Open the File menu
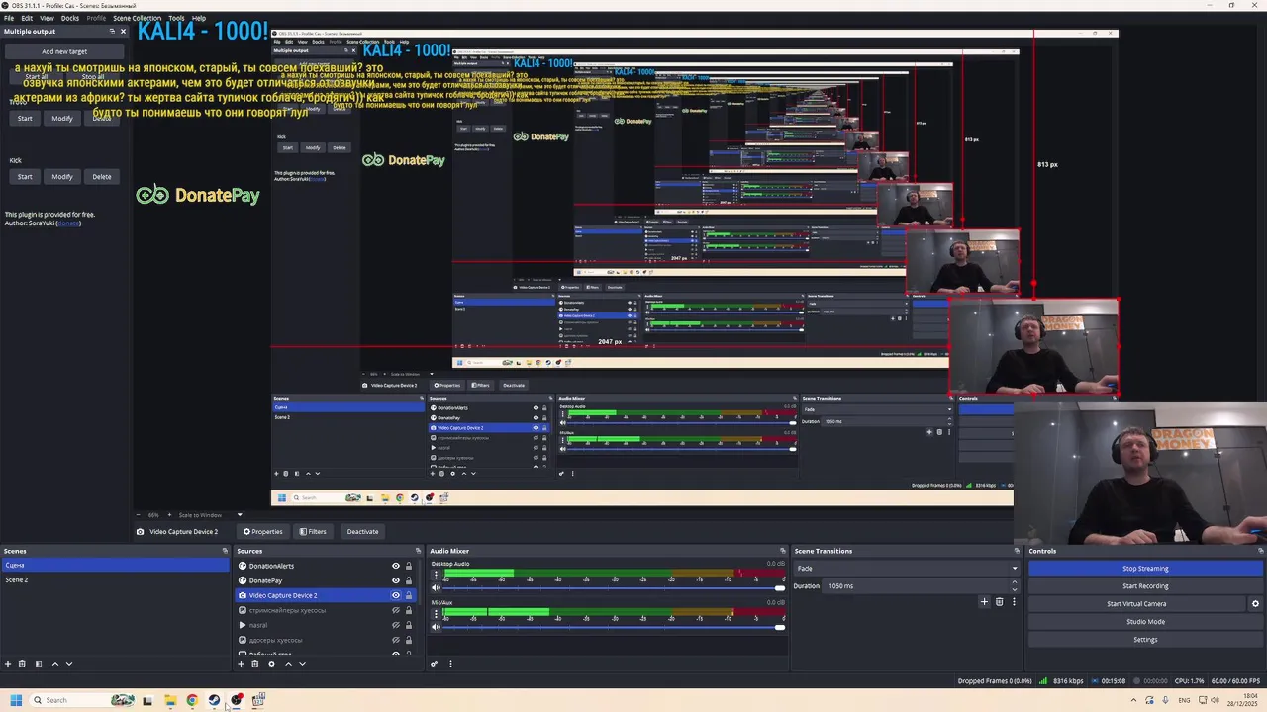This screenshot has height=712, width=1267. [9, 18]
